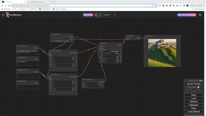Open ComfyUI settings gear in queue panel
The image size is (206, 116).
[202, 81]
